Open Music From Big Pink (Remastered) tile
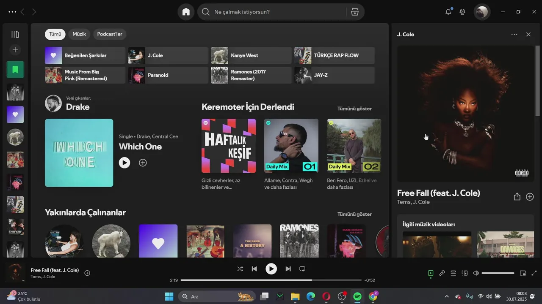Screen dimensions: 542x304 [85, 75]
